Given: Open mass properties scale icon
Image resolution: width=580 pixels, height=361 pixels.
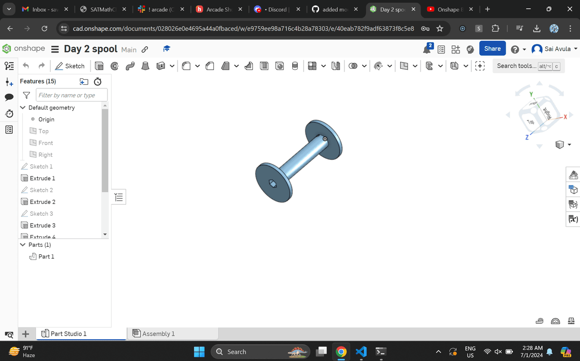Looking at the screenshot, I should tap(571, 321).
